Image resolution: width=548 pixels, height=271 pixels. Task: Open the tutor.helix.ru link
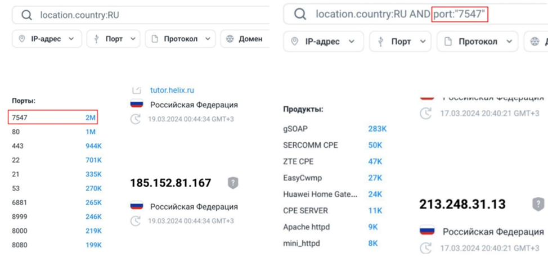click(x=172, y=90)
